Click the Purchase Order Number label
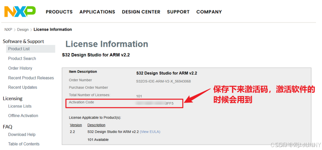 (88, 88)
